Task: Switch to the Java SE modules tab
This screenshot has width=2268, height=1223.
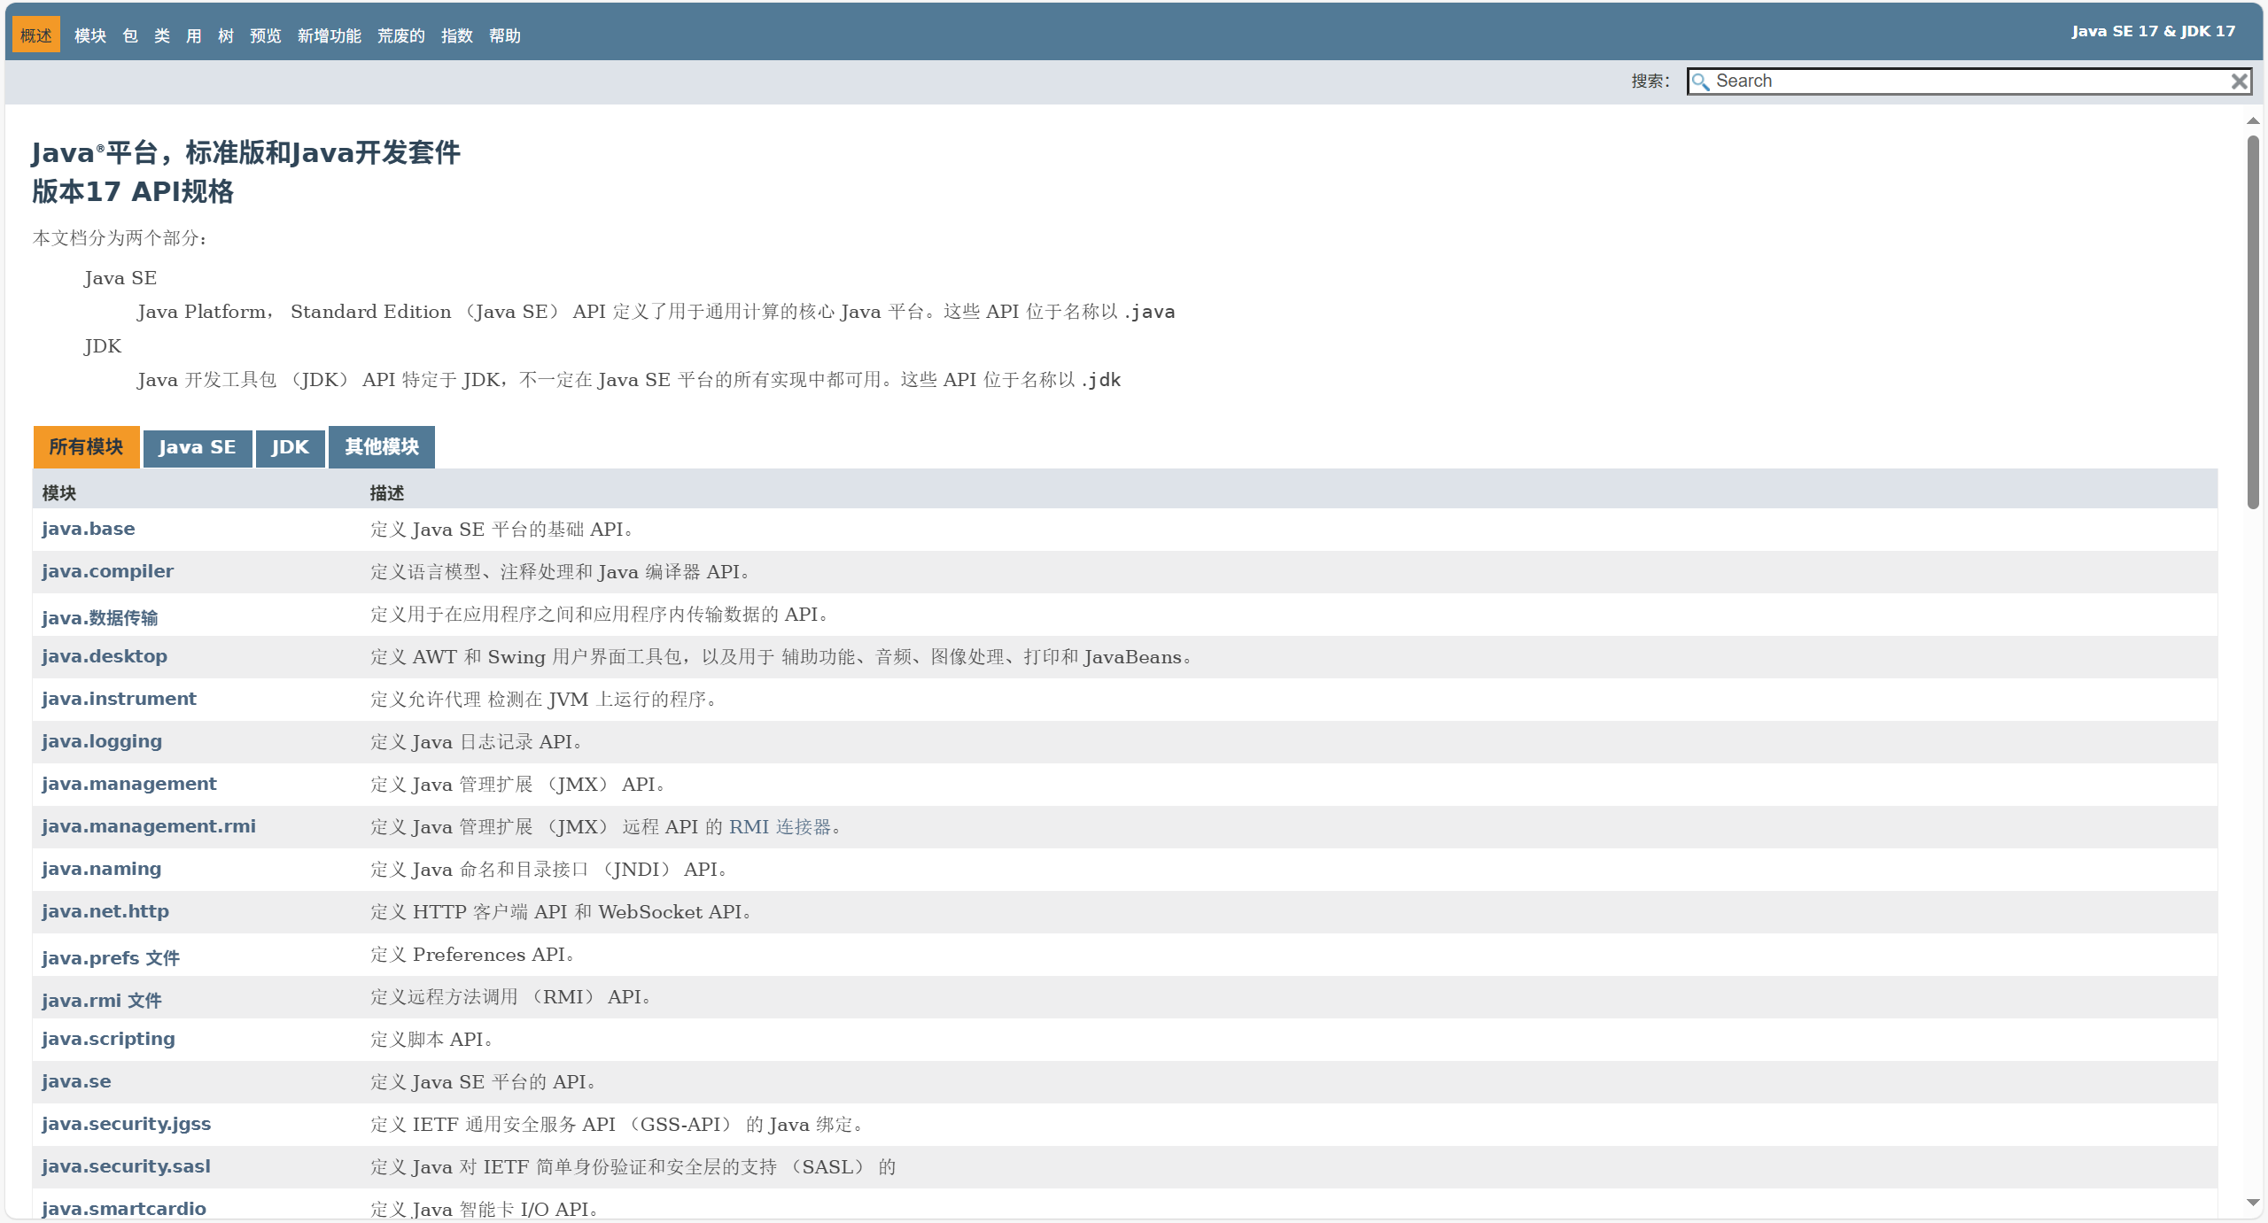Action: click(x=197, y=447)
